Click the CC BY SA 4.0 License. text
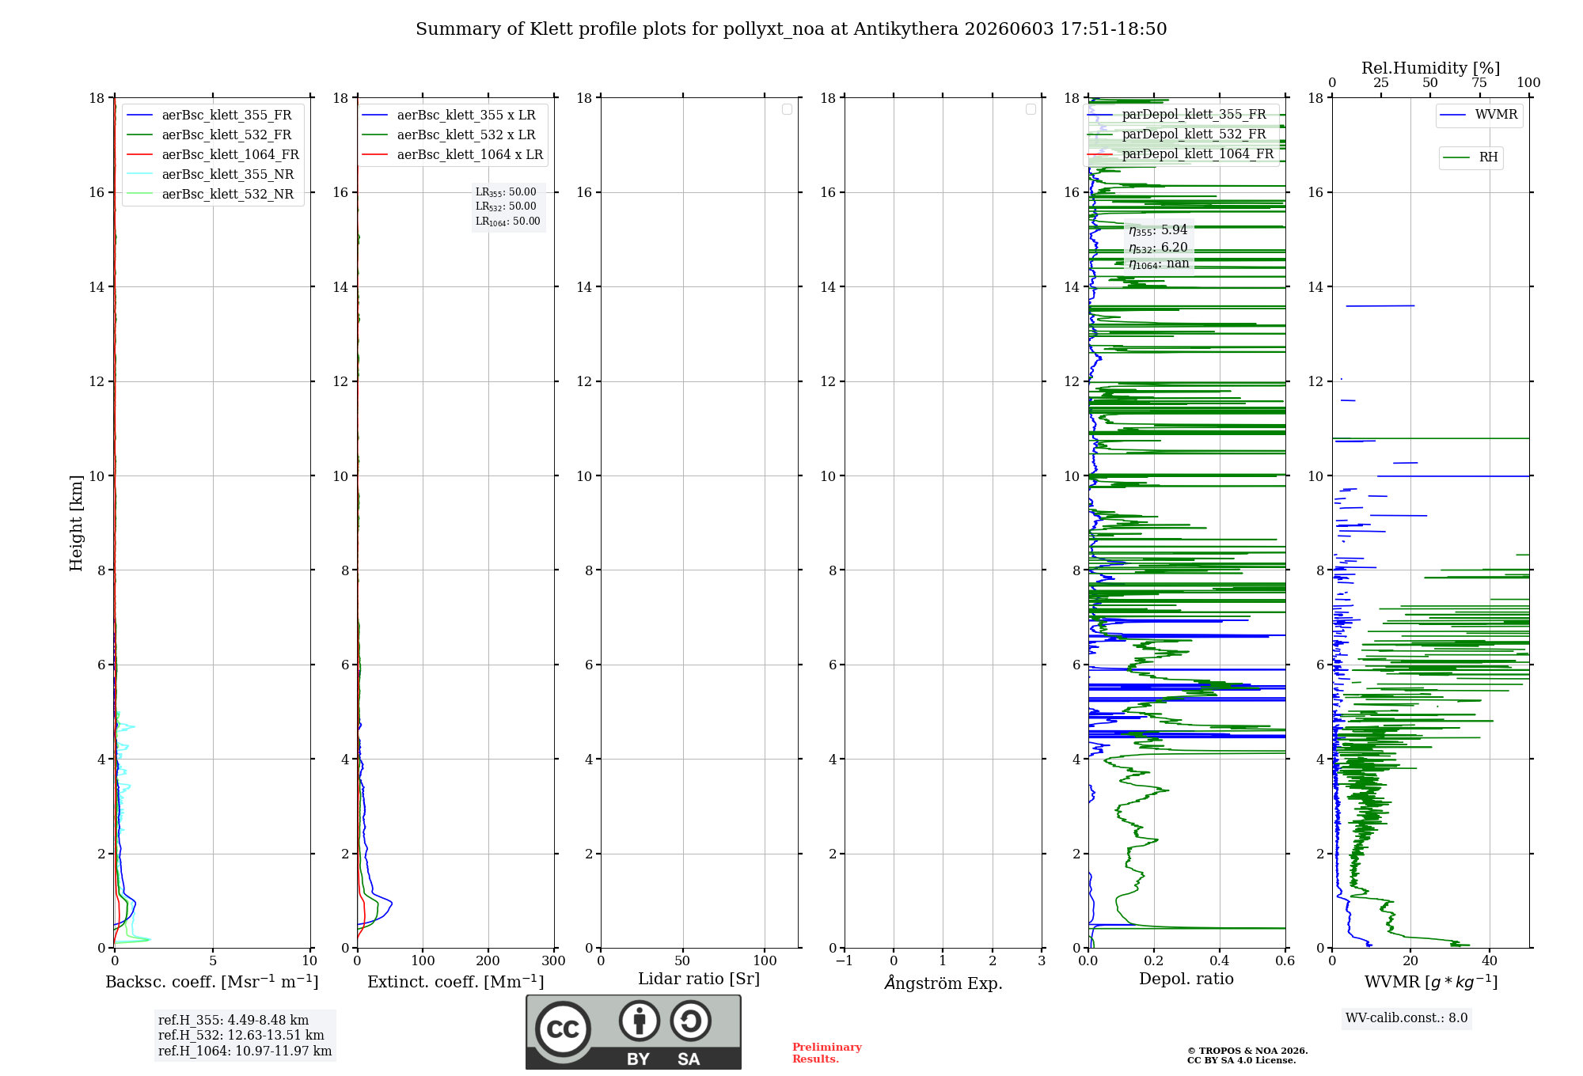The height and width of the screenshot is (1076, 1583). (1241, 1060)
